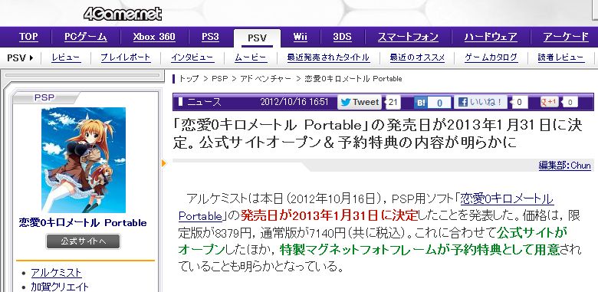Open 最近のオススメ submenu link

point(417,58)
